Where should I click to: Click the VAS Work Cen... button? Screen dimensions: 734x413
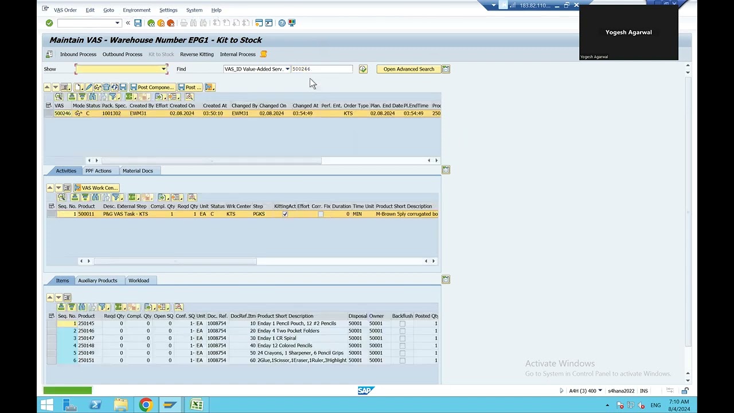pyautogui.click(x=96, y=188)
